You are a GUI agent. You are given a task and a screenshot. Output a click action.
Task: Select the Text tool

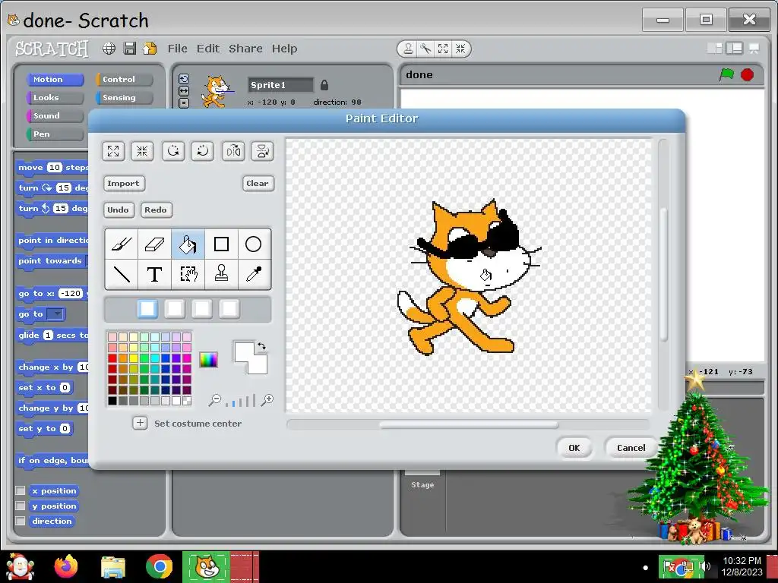[154, 273]
